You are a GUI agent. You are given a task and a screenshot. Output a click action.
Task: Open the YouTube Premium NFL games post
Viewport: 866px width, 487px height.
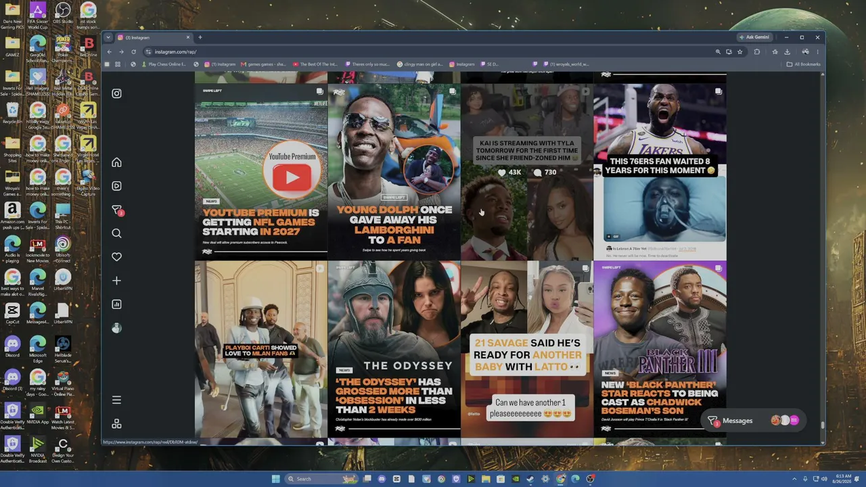coord(261,172)
